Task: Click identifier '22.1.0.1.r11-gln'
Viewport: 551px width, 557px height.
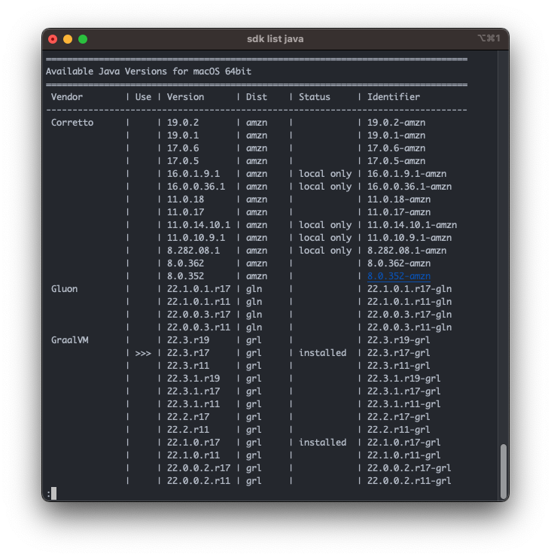Action: tap(409, 302)
